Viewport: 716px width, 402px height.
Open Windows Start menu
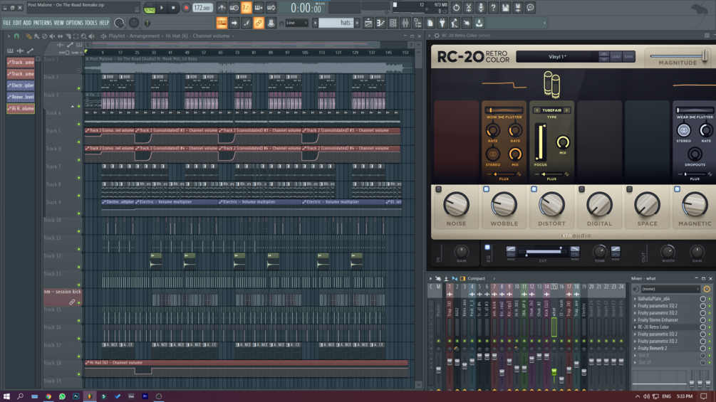point(6,396)
